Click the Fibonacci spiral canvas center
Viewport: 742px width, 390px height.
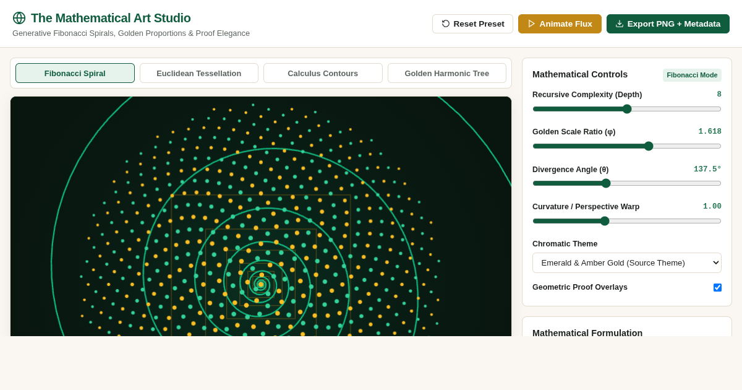(261, 284)
